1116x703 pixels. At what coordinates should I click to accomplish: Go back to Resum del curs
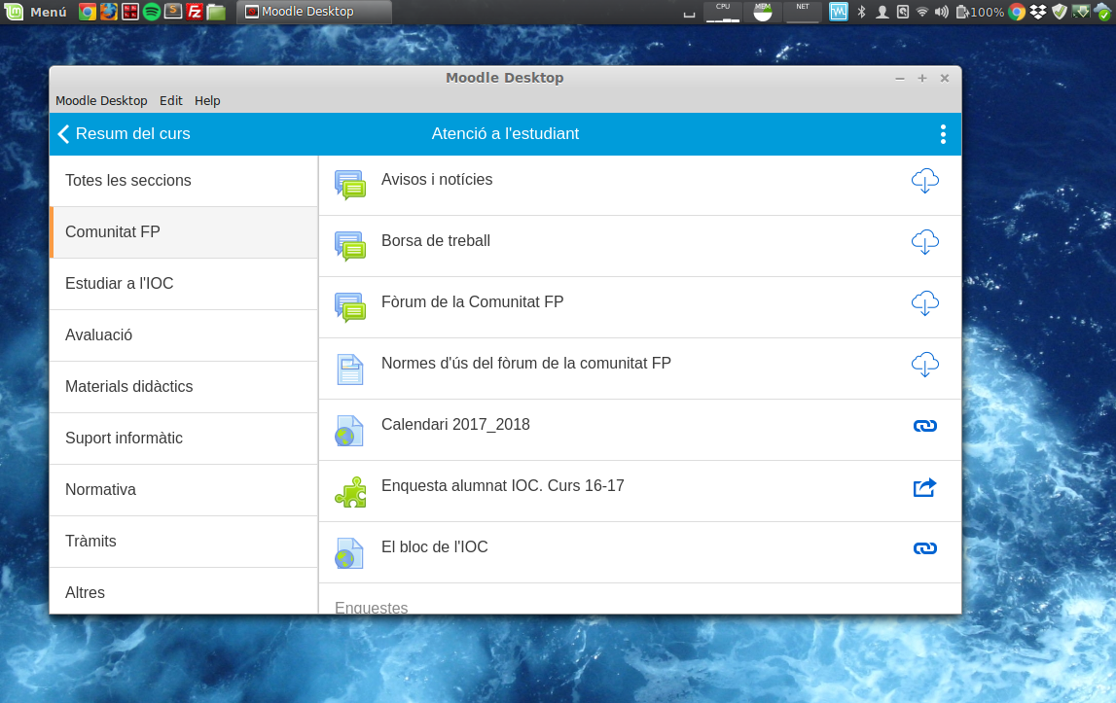click(124, 134)
